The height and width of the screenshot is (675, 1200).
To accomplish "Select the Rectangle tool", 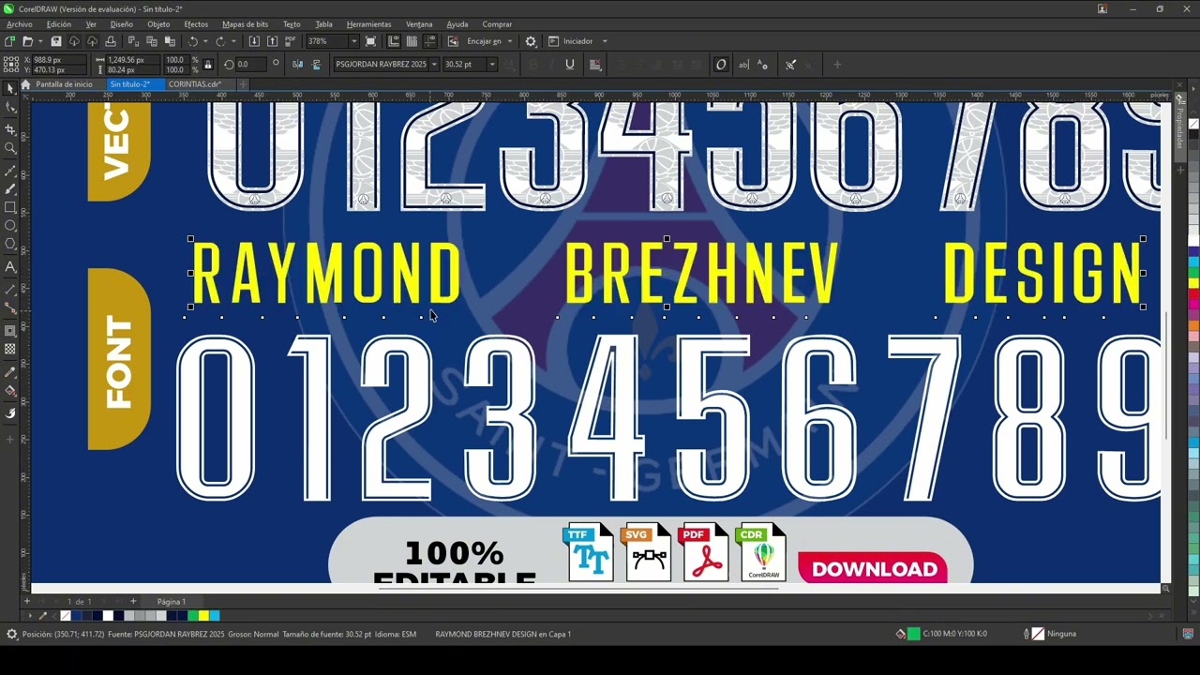I will [x=10, y=207].
